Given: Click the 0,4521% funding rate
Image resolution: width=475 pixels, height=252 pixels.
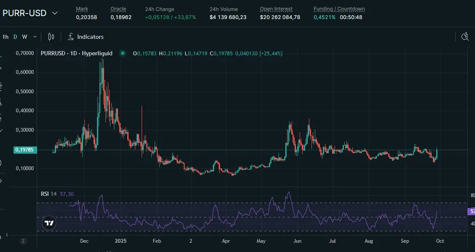Looking at the screenshot, I should click(325, 17).
